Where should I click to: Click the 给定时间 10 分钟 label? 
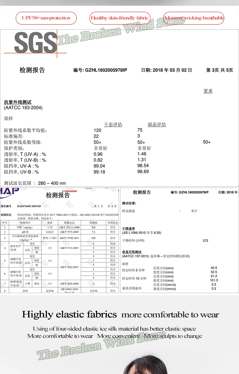134,278
